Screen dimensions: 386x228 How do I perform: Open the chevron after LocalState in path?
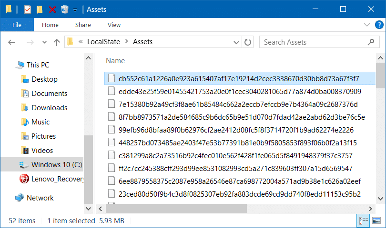(127, 41)
